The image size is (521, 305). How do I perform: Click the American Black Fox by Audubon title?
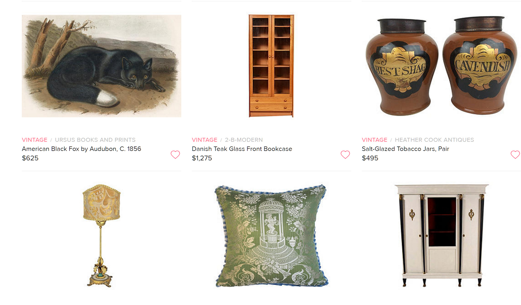coord(81,149)
